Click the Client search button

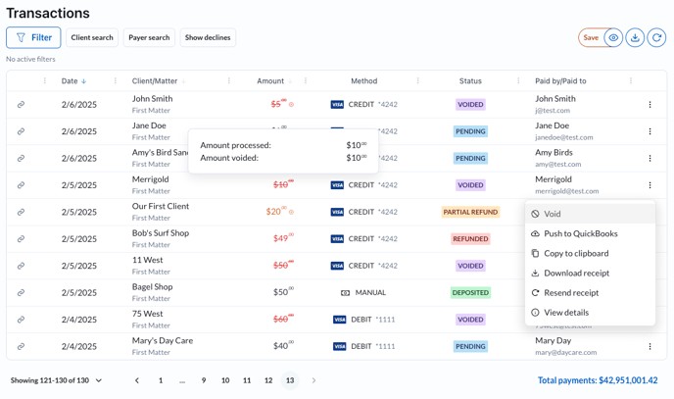(x=92, y=38)
